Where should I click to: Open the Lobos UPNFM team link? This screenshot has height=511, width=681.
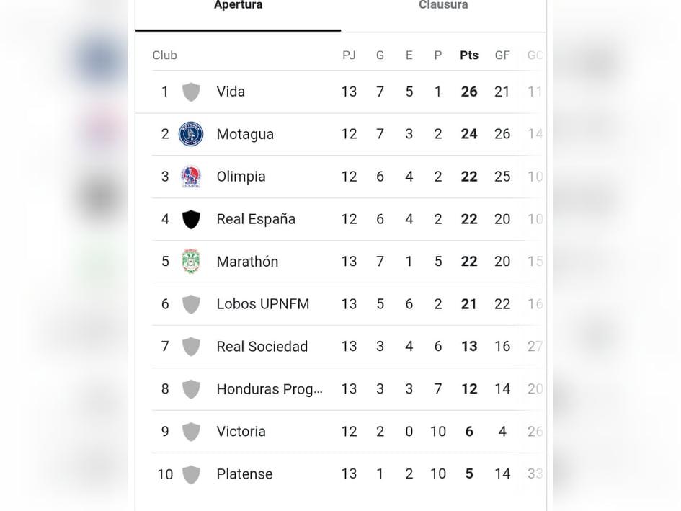[x=262, y=304]
